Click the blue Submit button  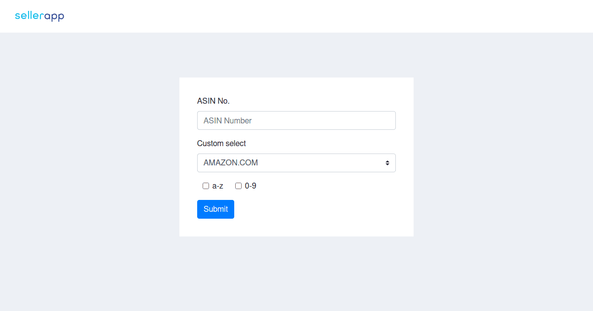(215, 209)
